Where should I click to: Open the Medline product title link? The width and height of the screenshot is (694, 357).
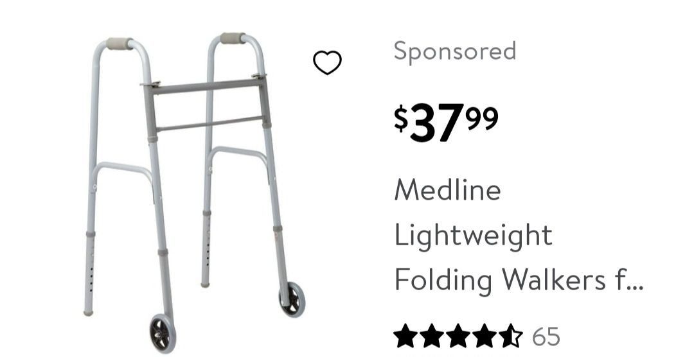click(447, 190)
